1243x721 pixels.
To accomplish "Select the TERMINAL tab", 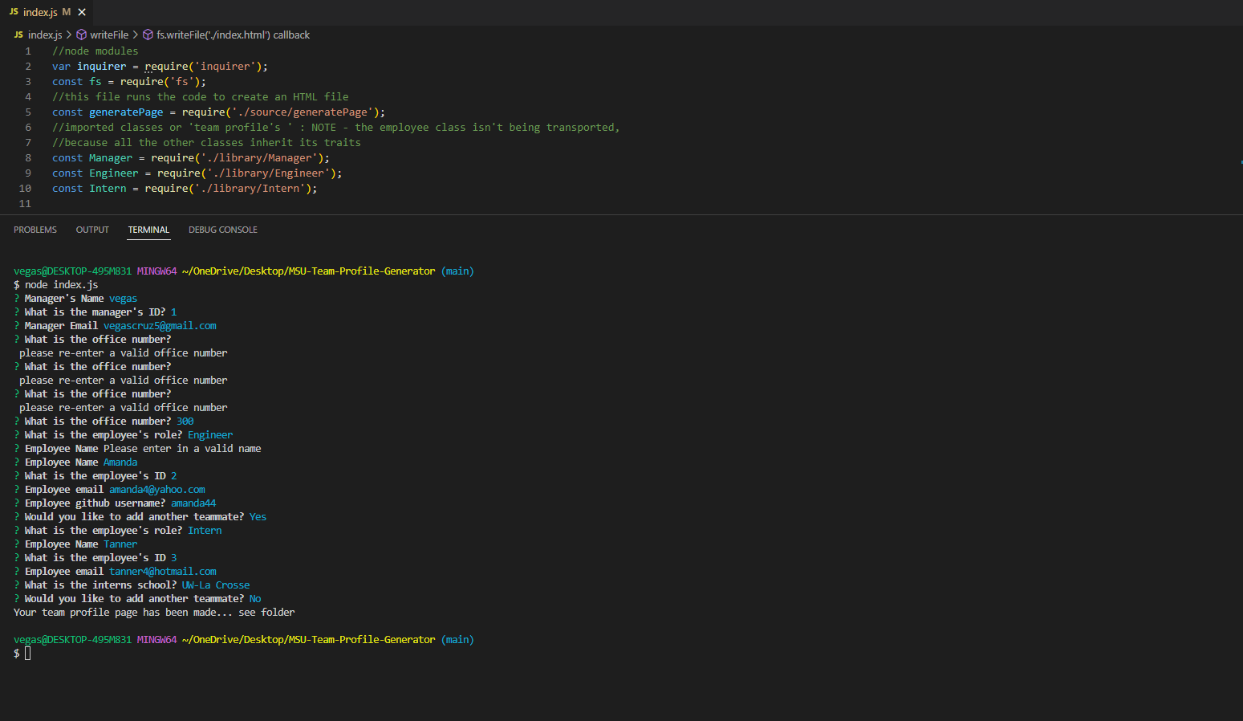I will pos(148,230).
